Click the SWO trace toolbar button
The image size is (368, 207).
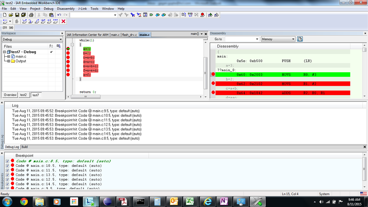point(11,28)
